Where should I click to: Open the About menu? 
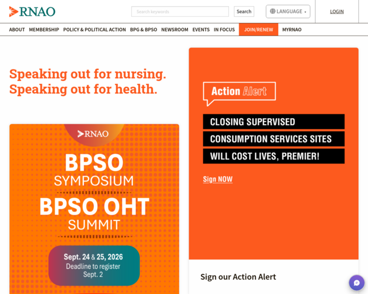[x=17, y=29]
